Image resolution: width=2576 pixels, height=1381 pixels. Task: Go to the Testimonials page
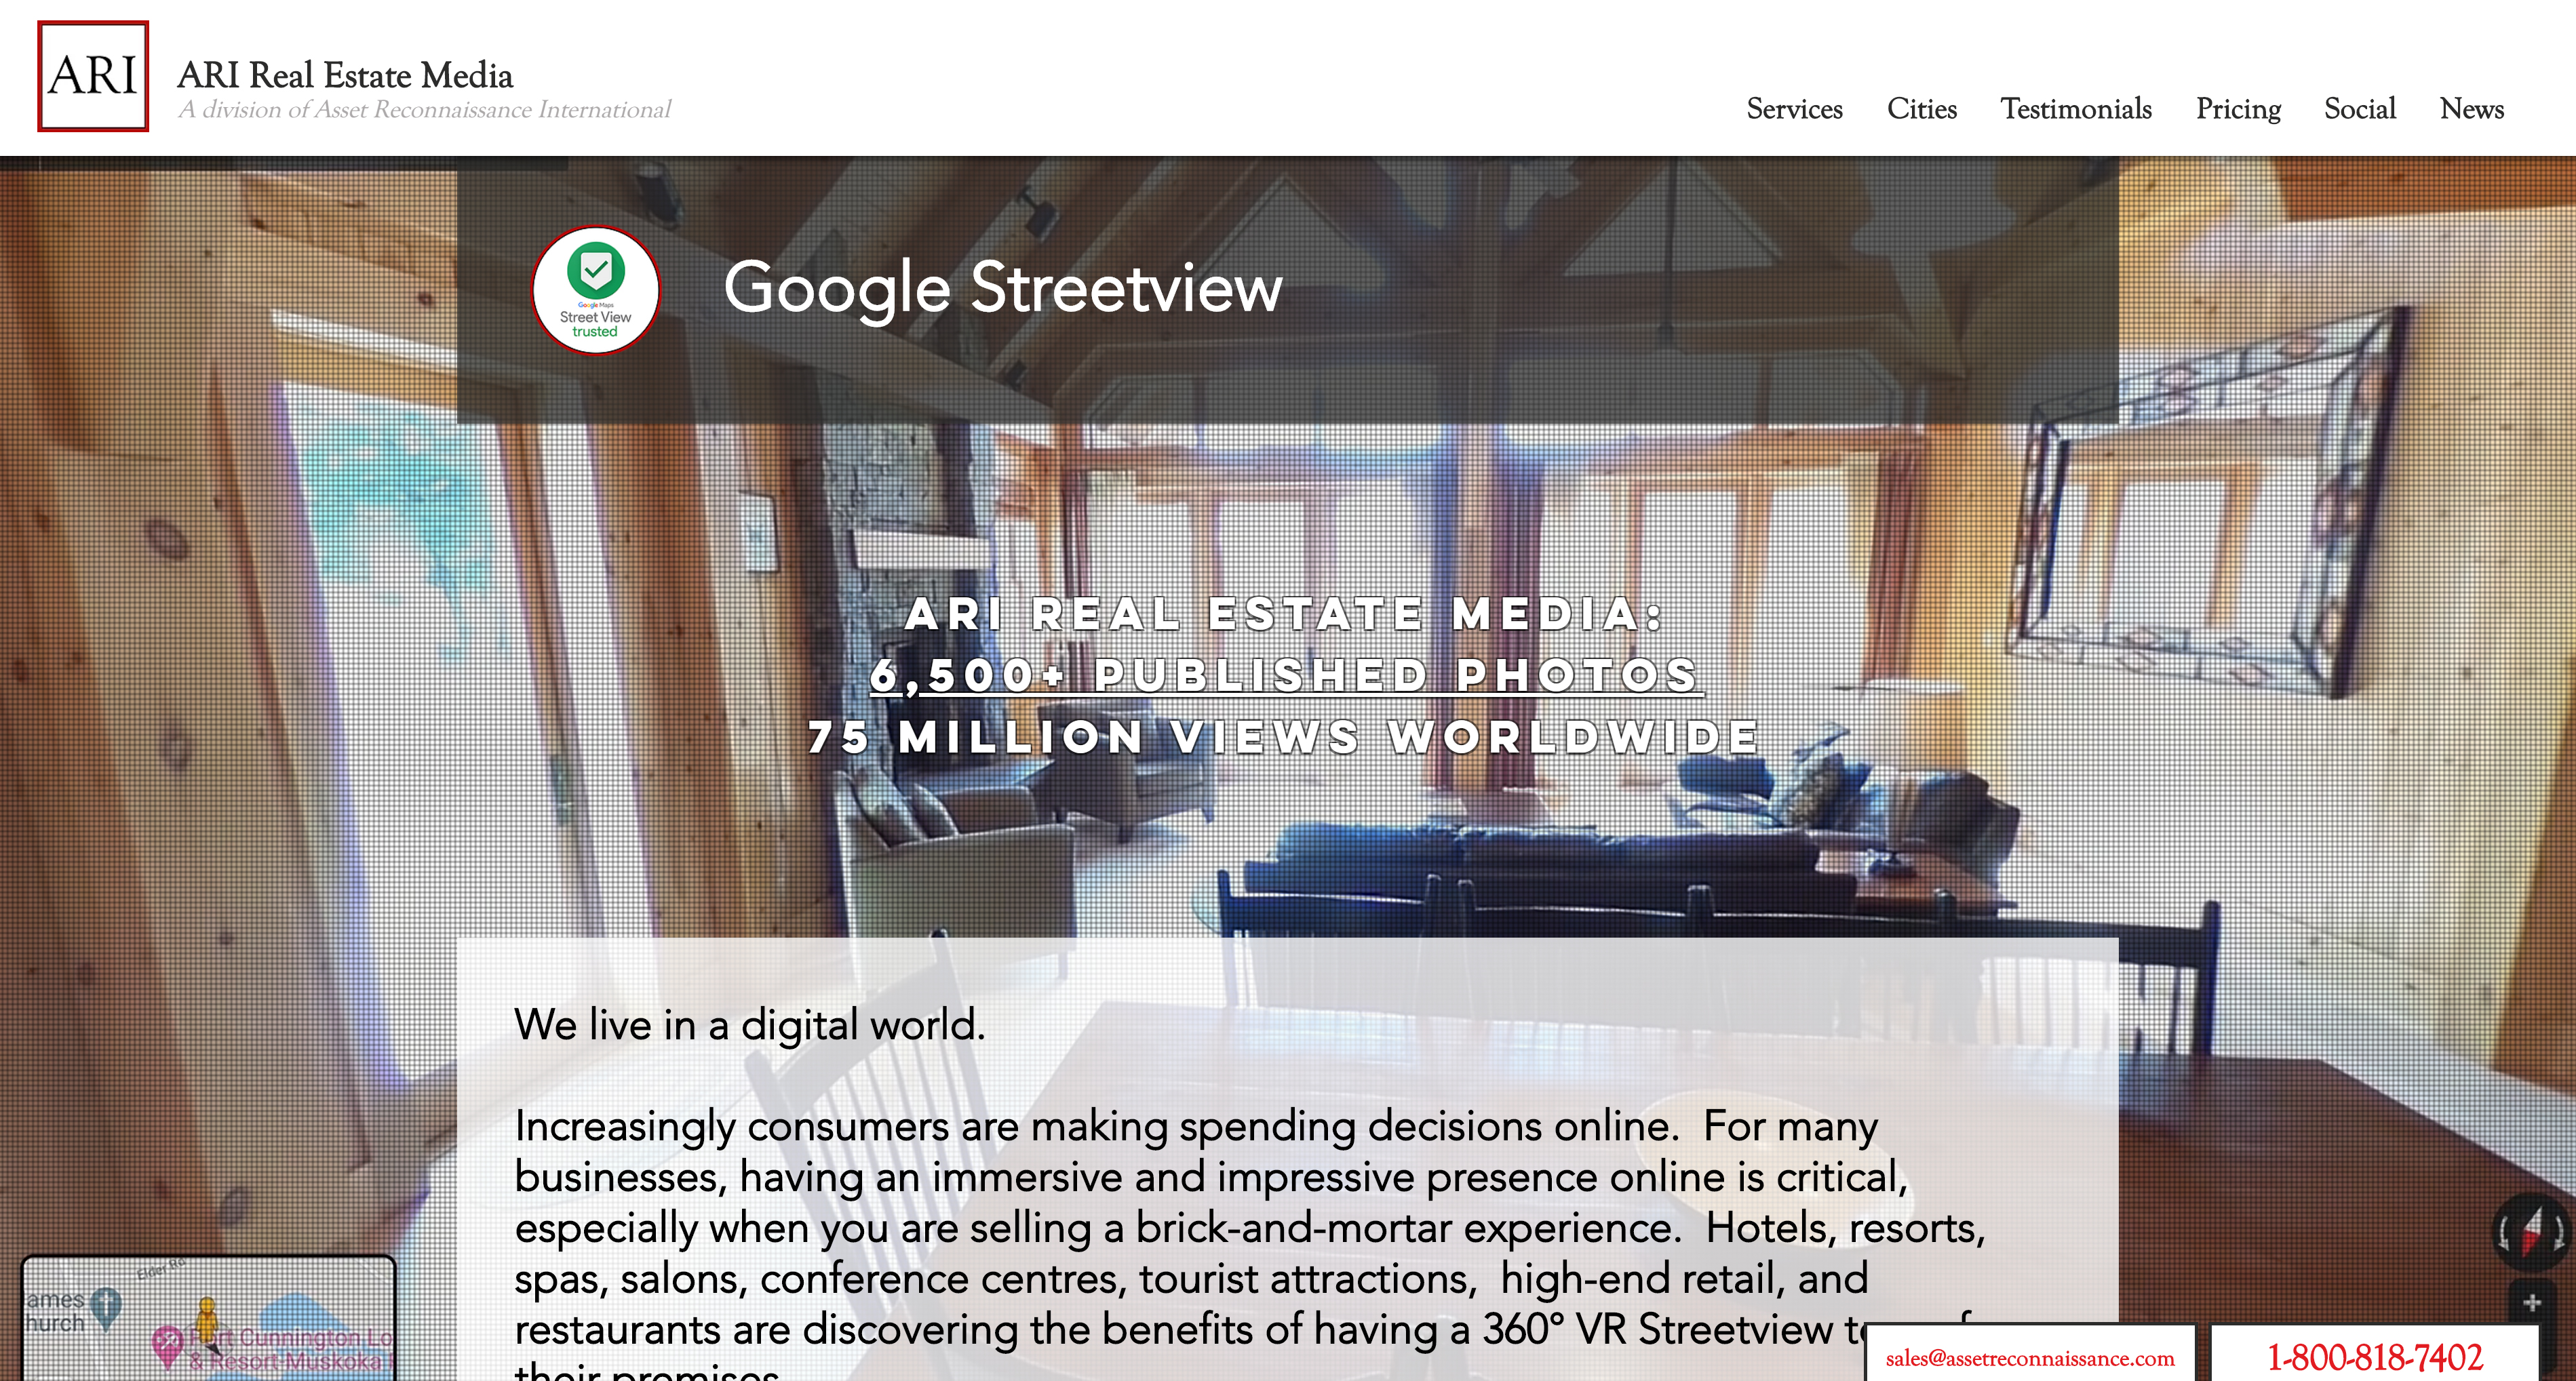pyautogui.click(x=2075, y=109)
